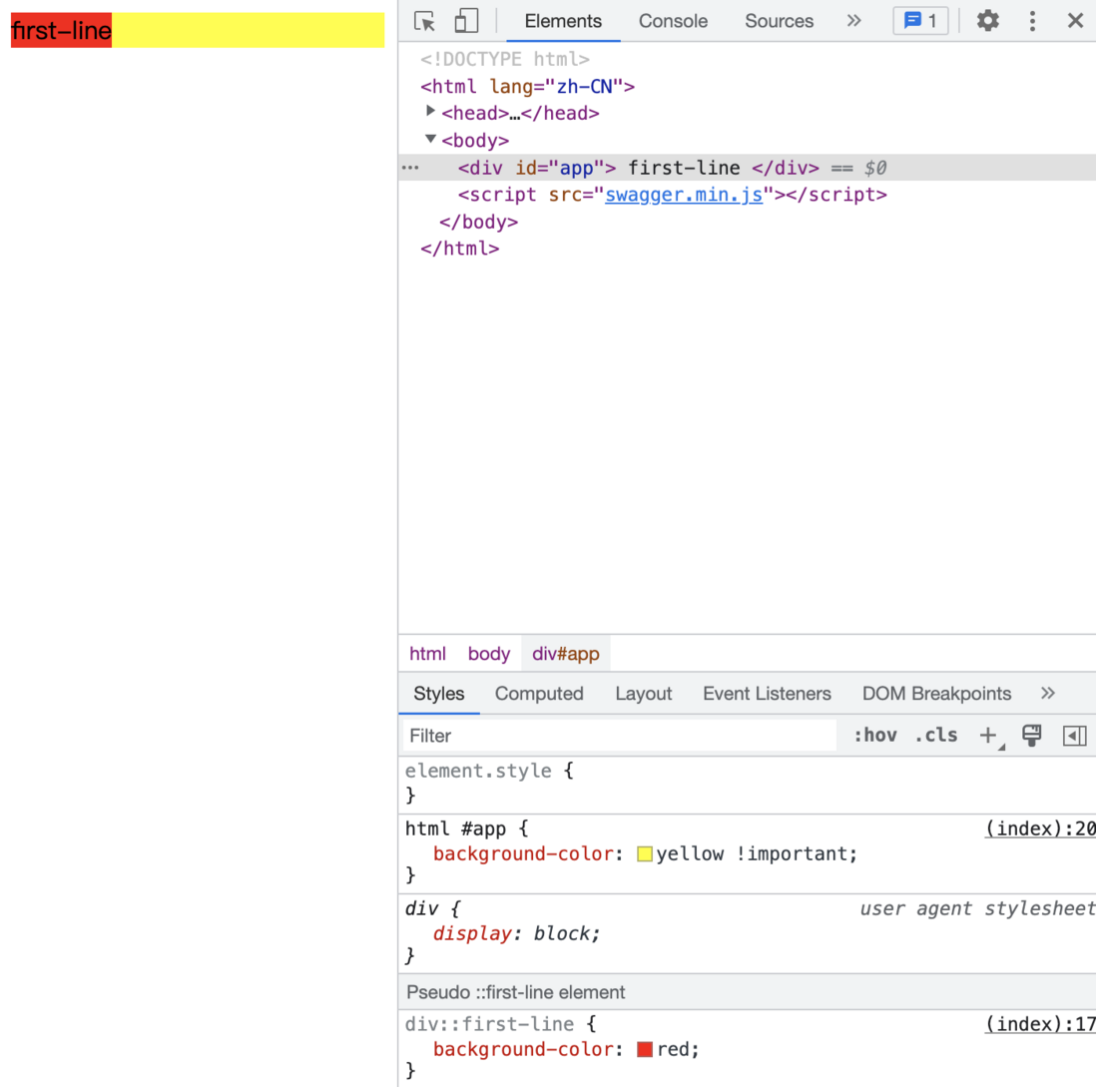Open the yellow color swatch picker

[645, 854]
